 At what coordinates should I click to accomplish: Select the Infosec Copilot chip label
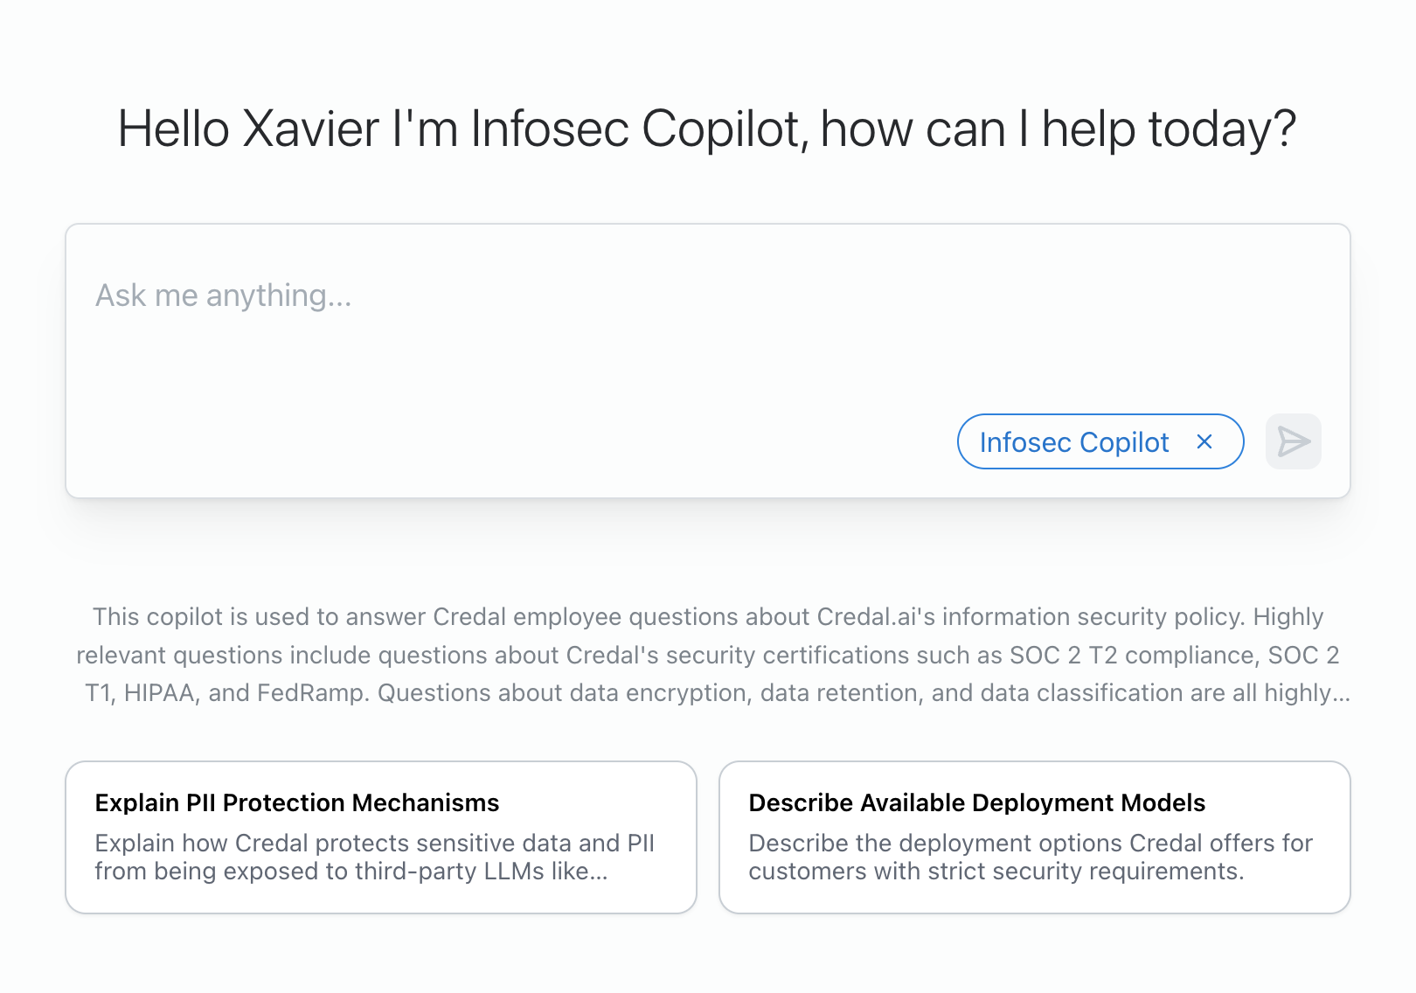pos(1074,442)
